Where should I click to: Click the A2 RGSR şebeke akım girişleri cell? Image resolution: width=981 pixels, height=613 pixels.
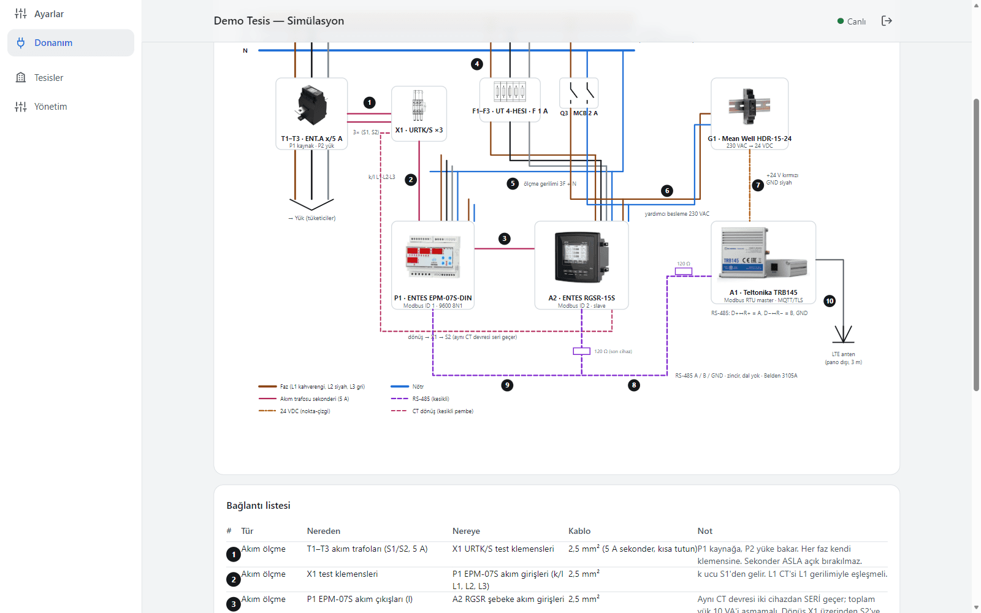pyautogui.click(x=508, y=599)
